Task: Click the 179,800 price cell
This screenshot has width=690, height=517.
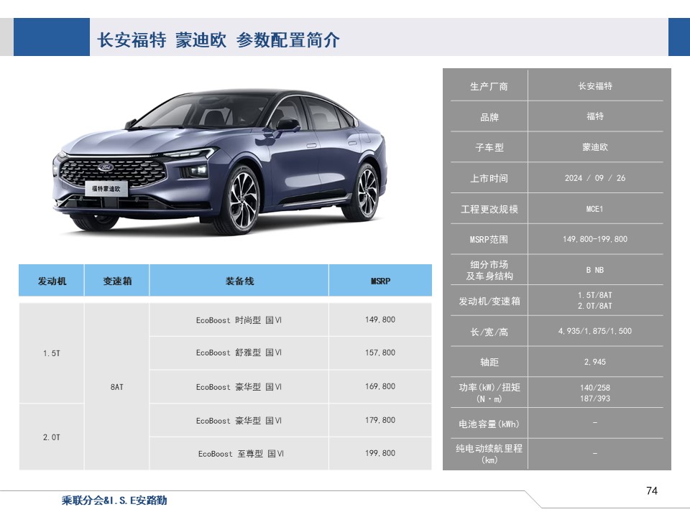Action: (380, 420)
